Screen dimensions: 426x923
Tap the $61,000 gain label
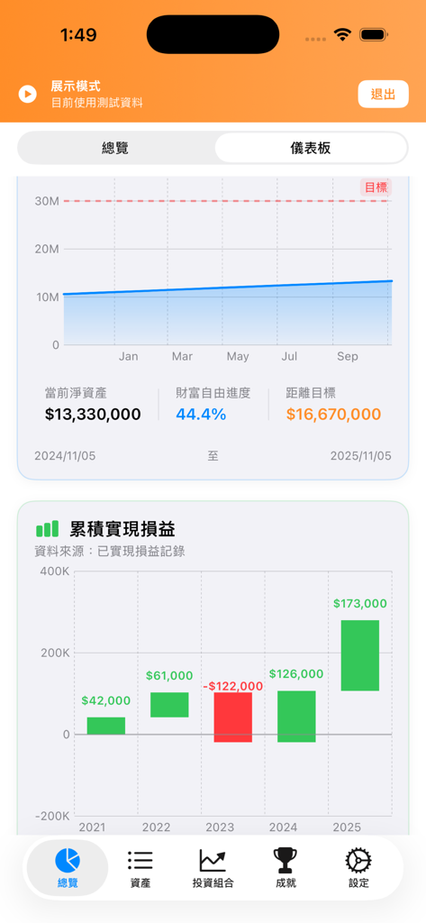point(169,676)
